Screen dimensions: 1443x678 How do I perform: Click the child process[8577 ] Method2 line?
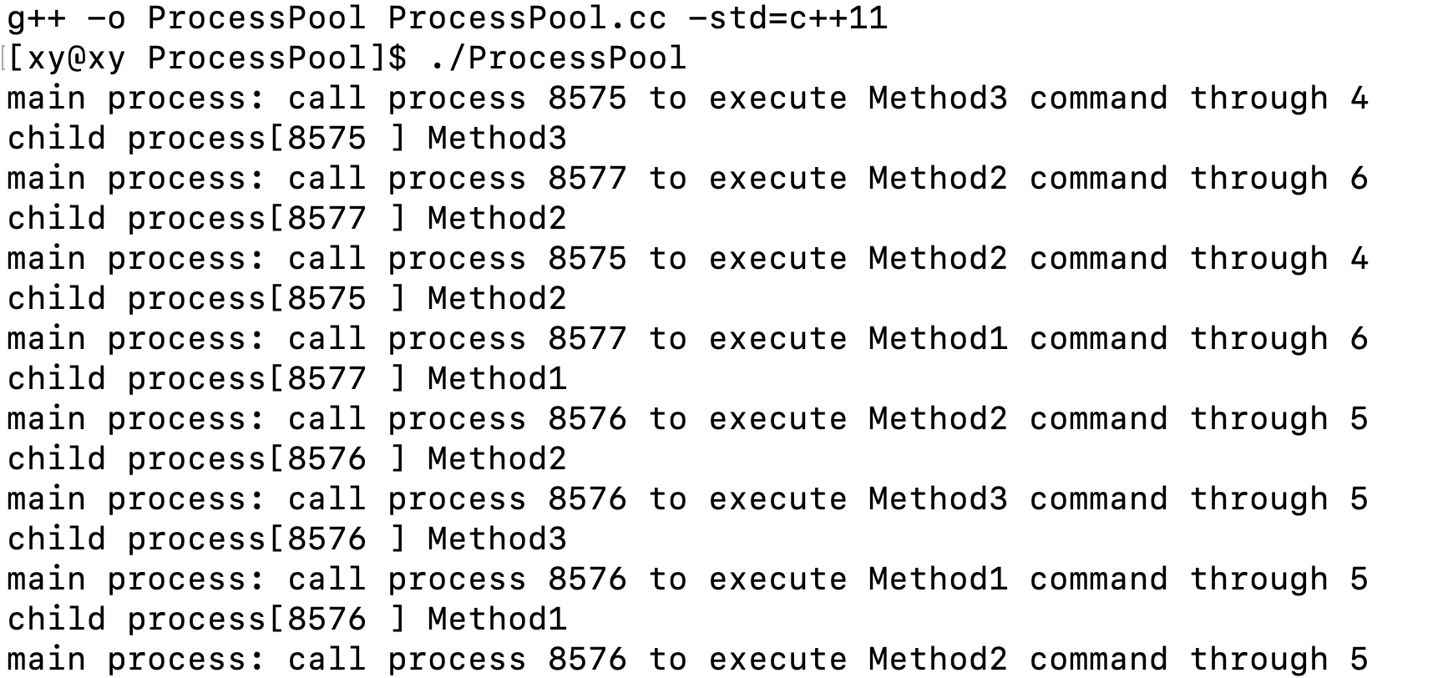(286, 218)
